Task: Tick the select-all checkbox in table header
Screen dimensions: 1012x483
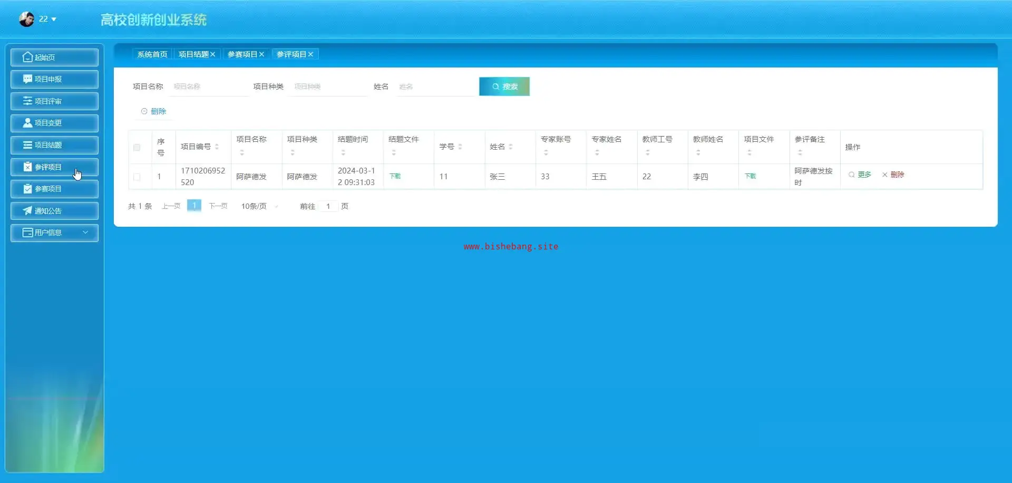Action: click(137, 147)
